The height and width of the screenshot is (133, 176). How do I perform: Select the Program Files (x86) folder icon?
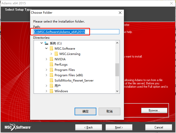(x=51, y=75)
